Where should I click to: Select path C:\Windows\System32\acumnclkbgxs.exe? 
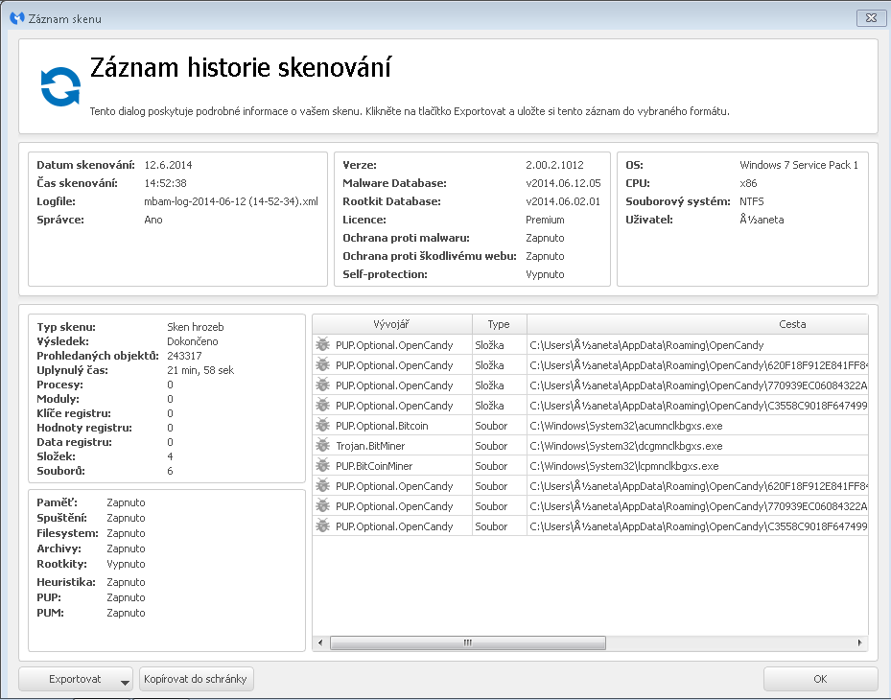[626, 426]
